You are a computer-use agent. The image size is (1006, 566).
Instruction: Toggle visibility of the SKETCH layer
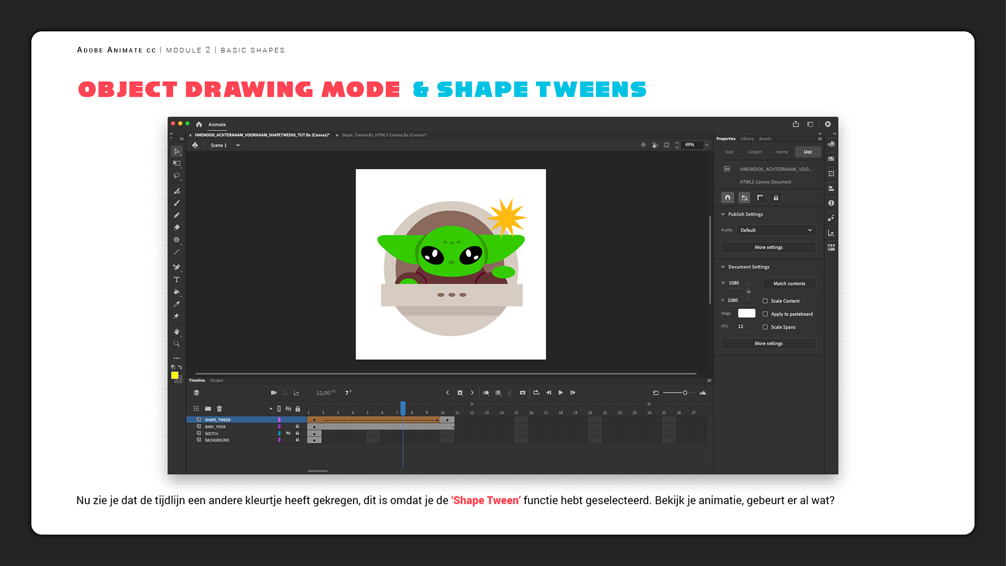pos(288,433)
